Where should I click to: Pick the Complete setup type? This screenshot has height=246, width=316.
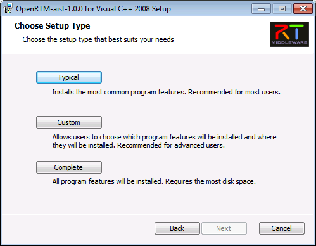coord(69,167)
